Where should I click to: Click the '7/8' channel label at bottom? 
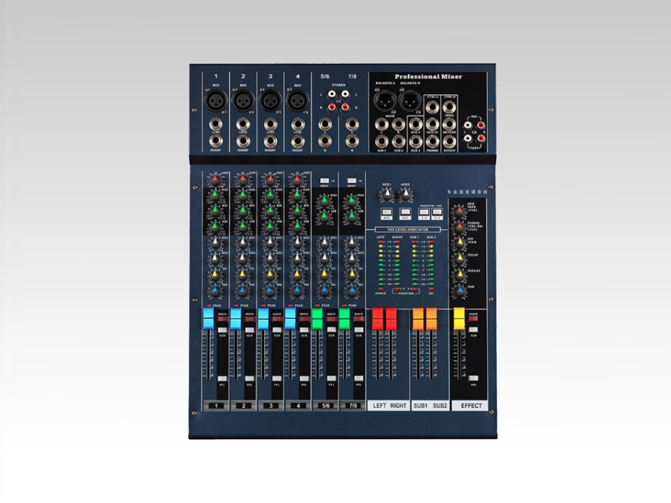click(353, 406)
